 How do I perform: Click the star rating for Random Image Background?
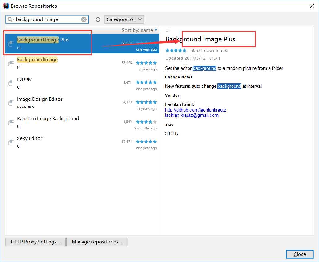[146, 122]
